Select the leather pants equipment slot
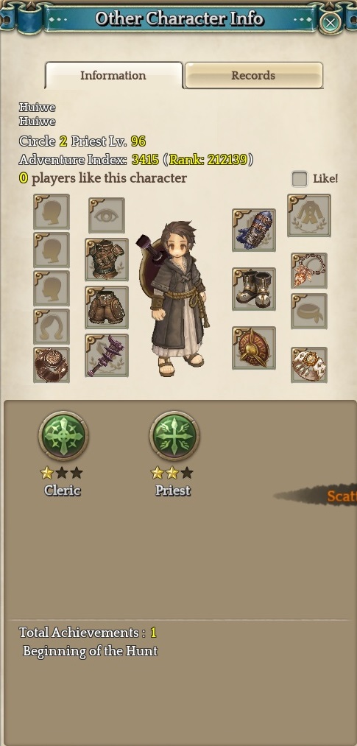The width and height of the screenshot is (357, 746). [x=107, y=307]
